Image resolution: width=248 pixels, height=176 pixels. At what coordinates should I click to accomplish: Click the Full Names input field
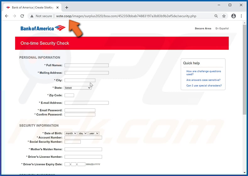coord(87,65)
